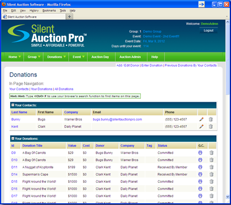Open contact Kent link
The width and height of the screenshot is (231, 205).
(x=15, y=127)
